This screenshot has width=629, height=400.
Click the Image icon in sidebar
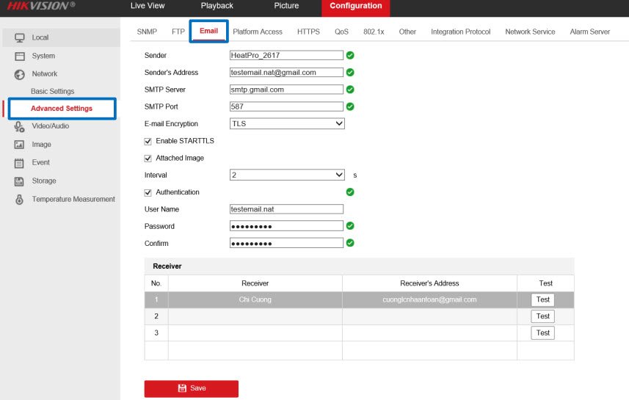coord(20,145)
